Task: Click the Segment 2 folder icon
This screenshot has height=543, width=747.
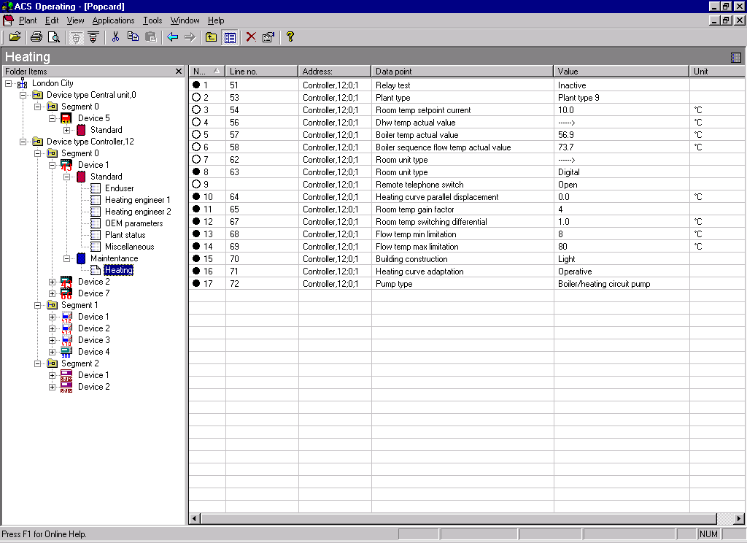Action: tap(52, 363)
